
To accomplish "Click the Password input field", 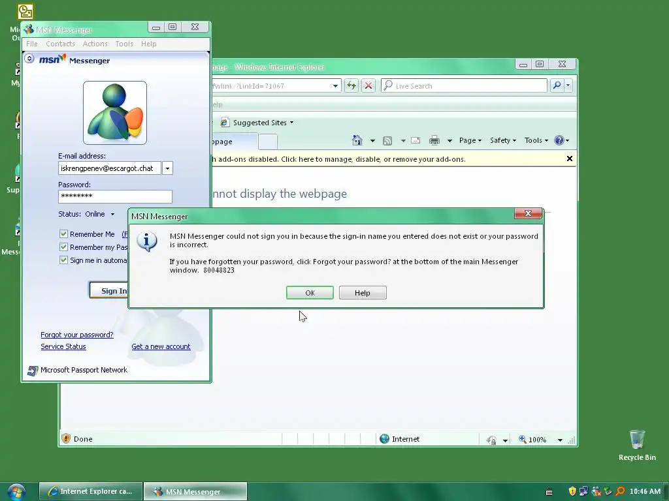I will 115,196.
